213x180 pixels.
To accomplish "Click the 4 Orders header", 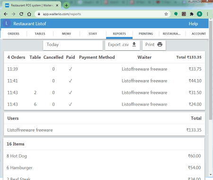I will [x=16, y=57].
